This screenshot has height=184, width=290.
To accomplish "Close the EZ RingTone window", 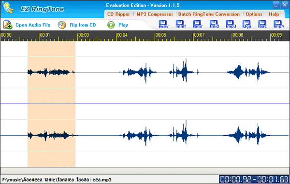I will pos(285,5).
